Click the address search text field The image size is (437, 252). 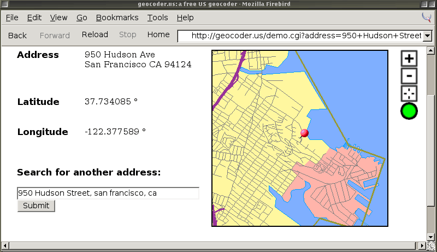(x=108, y=193)
